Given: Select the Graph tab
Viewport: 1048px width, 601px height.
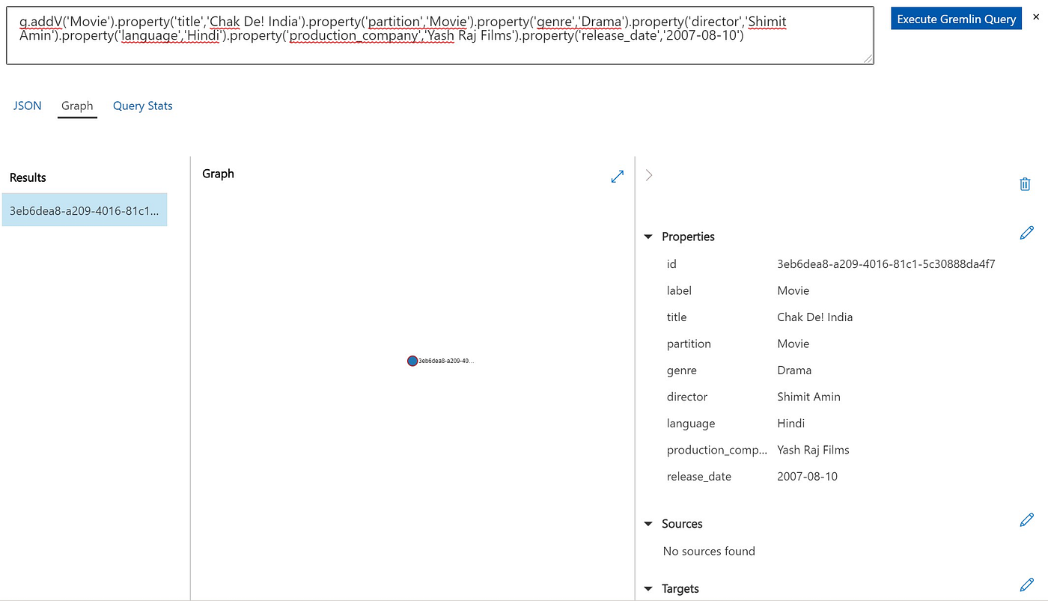Looking at the screenshot, I should [77, 106].
